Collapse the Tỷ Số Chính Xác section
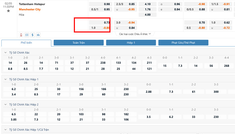 coord(5,53)
